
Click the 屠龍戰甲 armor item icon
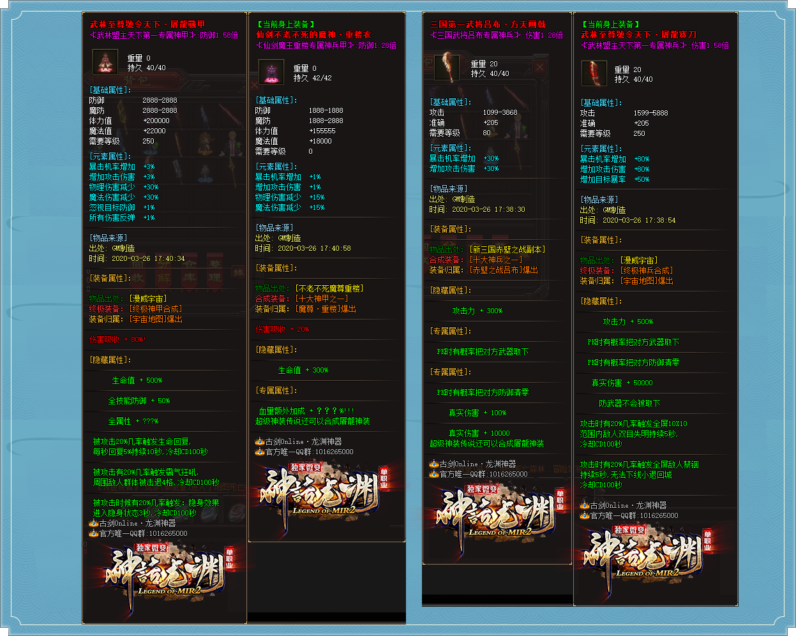(105, 61)
